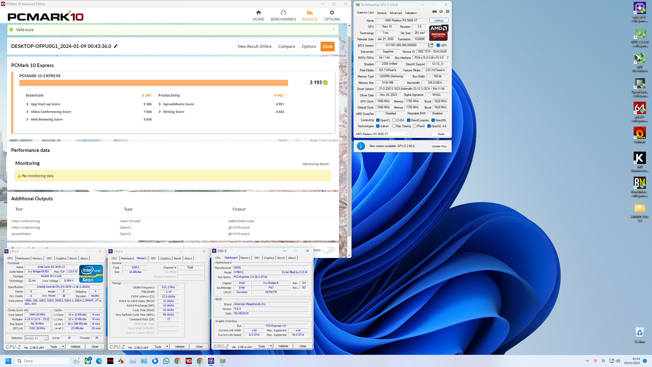Screen dimensions: 652x367
Task: Toggle DirectCompute checkbox in GPU-Z
Action: pyautogui.click(x=409, y=120)
